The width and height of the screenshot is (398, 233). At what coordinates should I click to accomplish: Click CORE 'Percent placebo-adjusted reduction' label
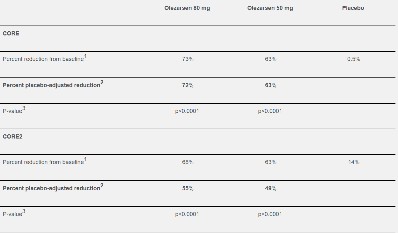coord(51,85)
